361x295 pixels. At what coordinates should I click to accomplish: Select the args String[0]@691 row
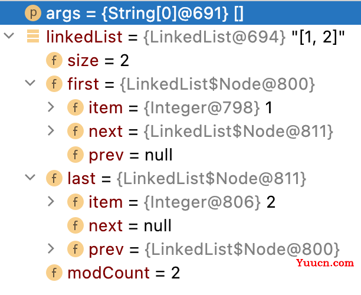pos(180,13)
